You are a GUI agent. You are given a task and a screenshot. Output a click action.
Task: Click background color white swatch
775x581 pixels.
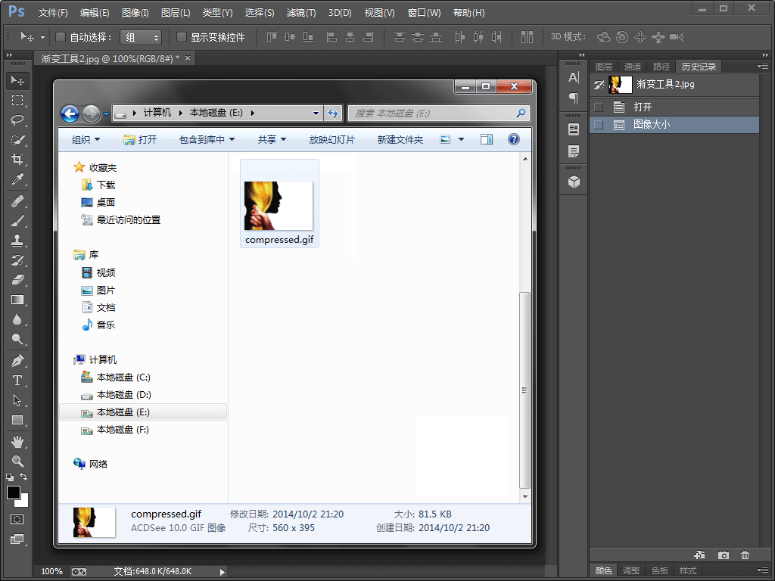pos(23,502)
